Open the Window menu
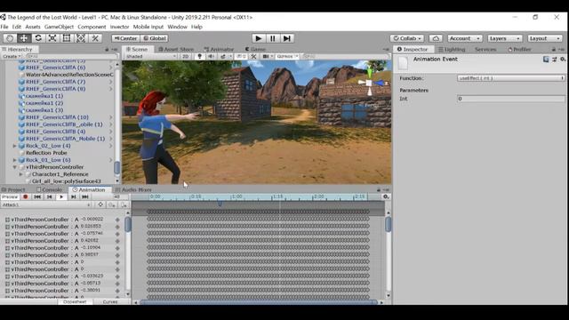 (x=177, y=27)
